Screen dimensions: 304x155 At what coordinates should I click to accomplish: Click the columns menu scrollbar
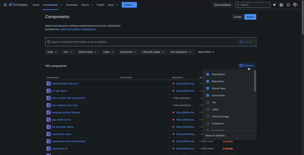coord(255,81)
